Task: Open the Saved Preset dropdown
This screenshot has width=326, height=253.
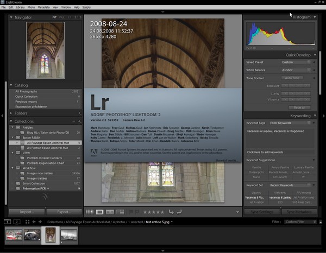Action: pos(296,62)
